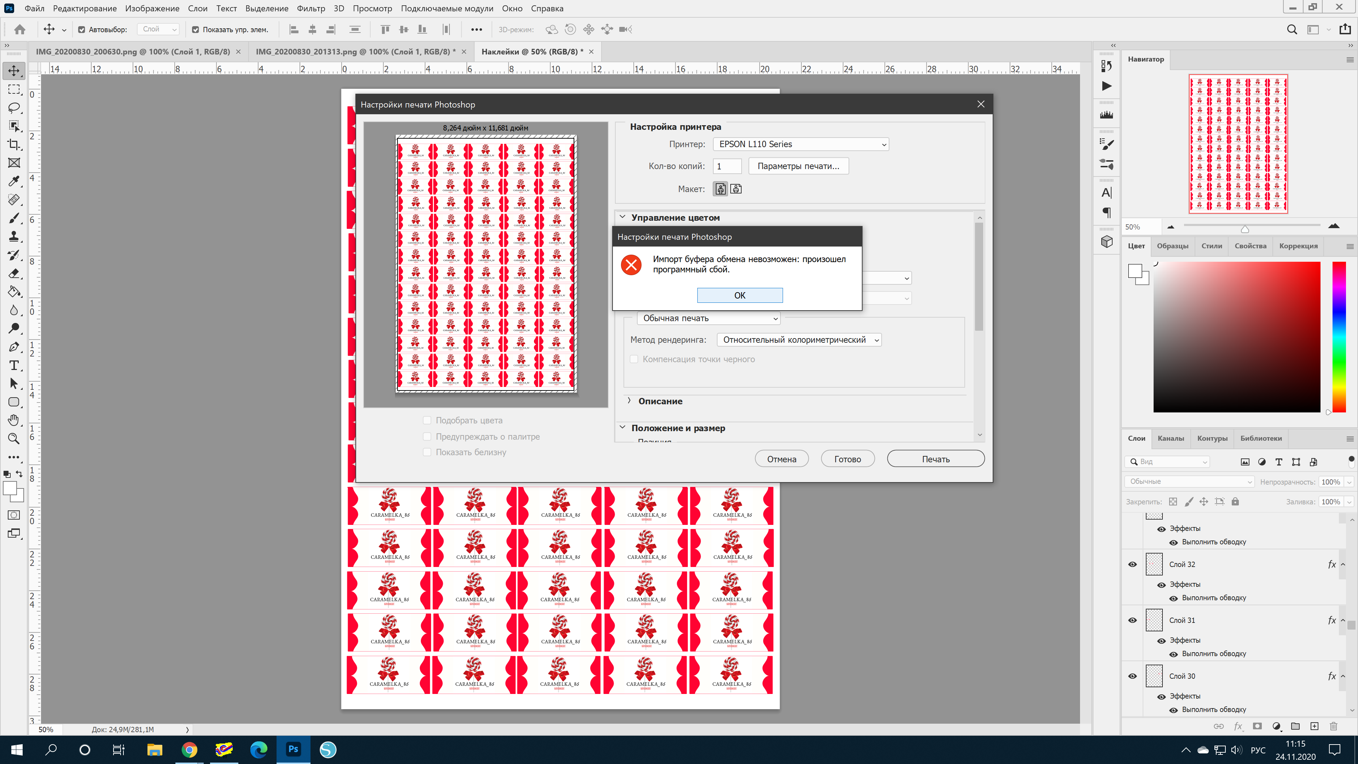Collapse effects of Слой 32
1358x764 pixels.
click(1342, 564)
